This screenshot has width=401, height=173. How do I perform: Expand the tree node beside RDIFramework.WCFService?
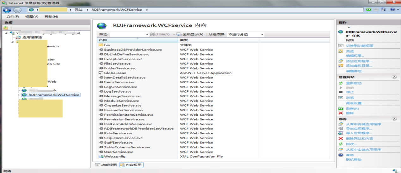coord(19,95)
